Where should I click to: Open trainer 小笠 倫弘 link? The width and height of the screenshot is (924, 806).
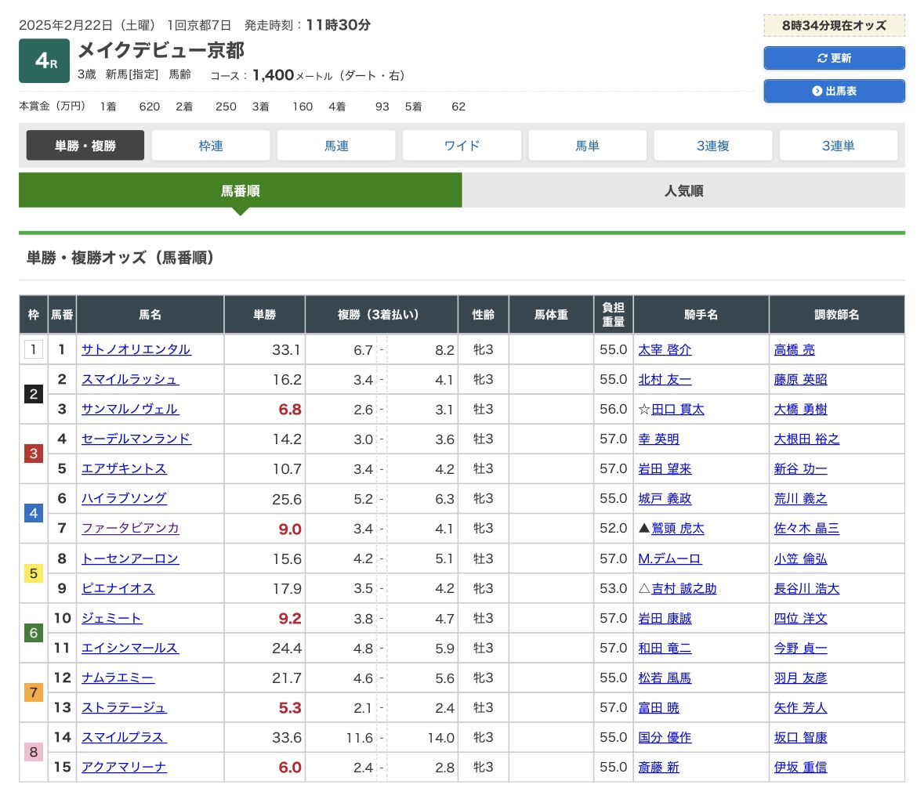[800, 558]
